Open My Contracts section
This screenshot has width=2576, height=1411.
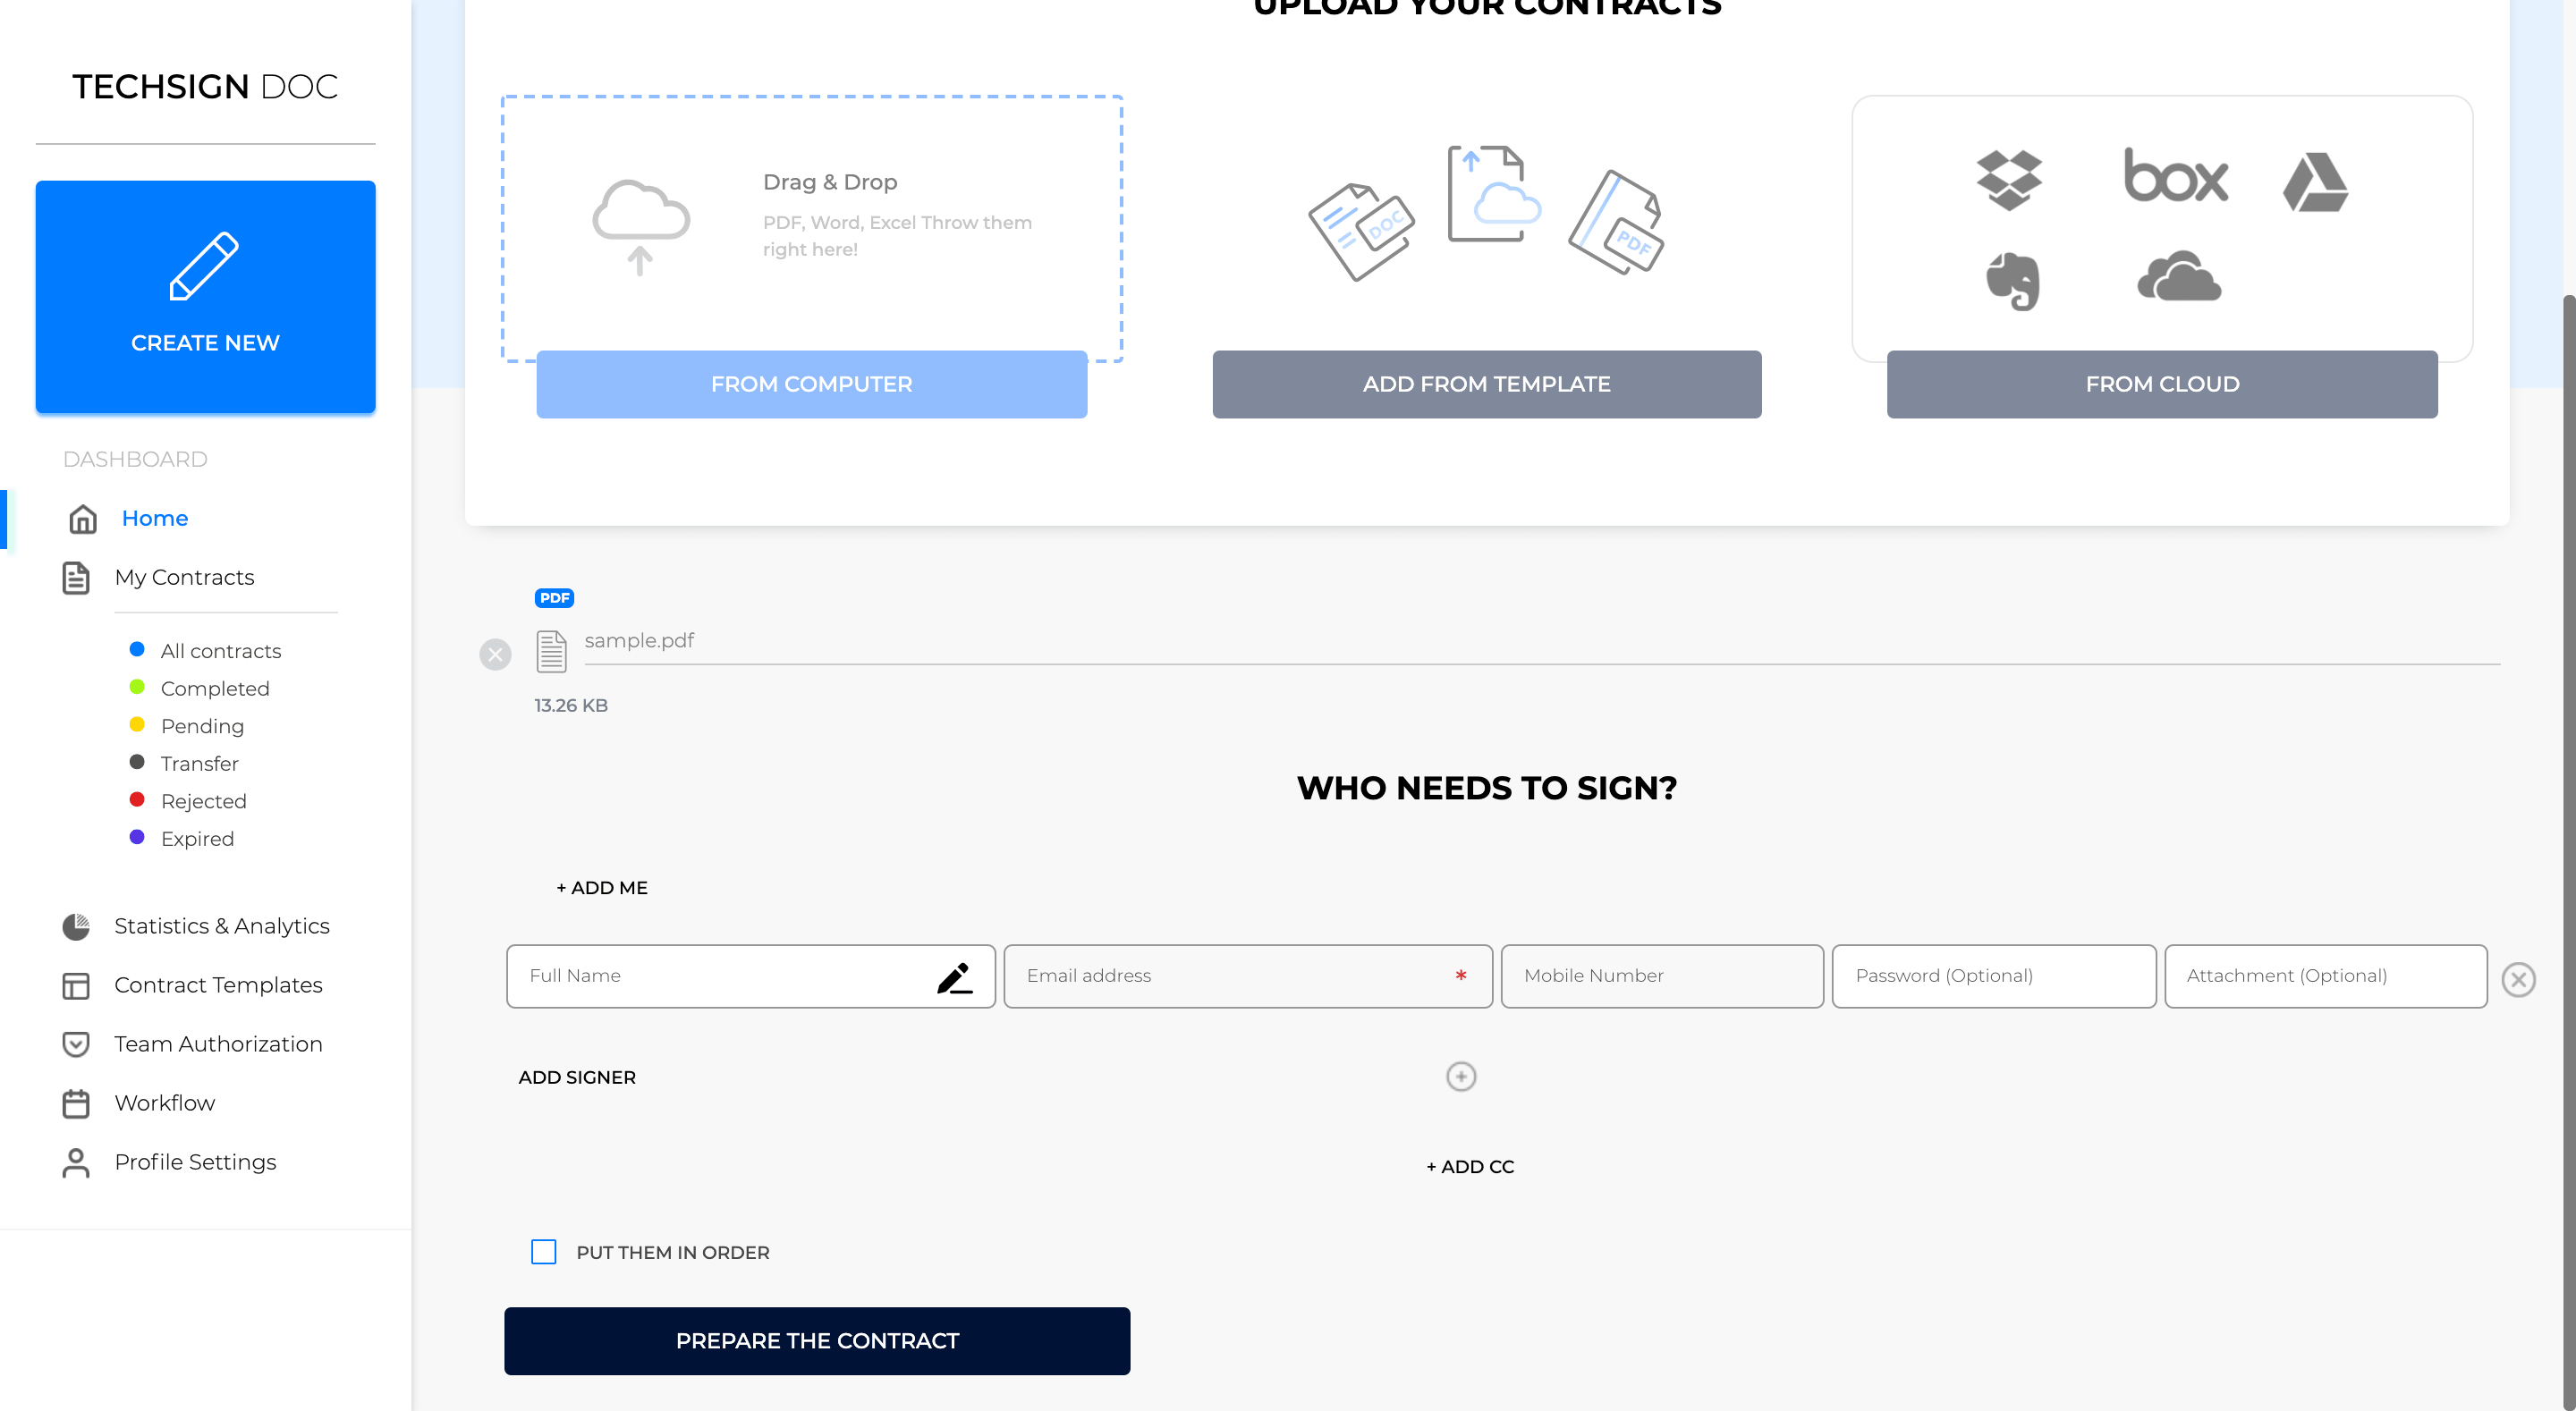(184, 577)
